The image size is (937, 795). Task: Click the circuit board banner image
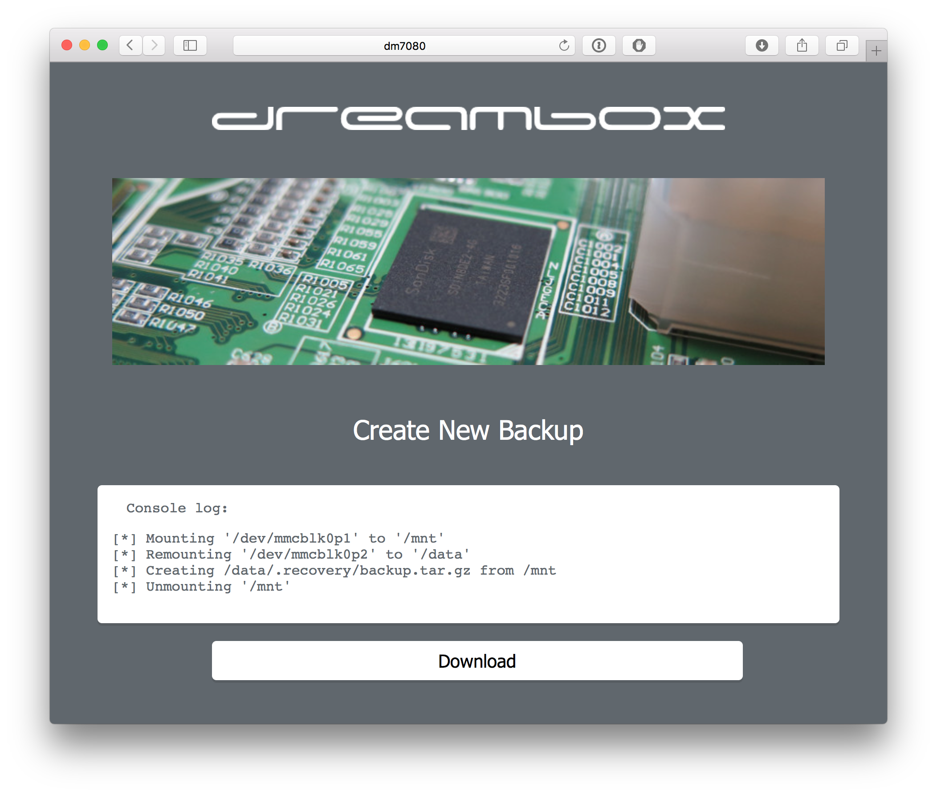click(468, 272)
